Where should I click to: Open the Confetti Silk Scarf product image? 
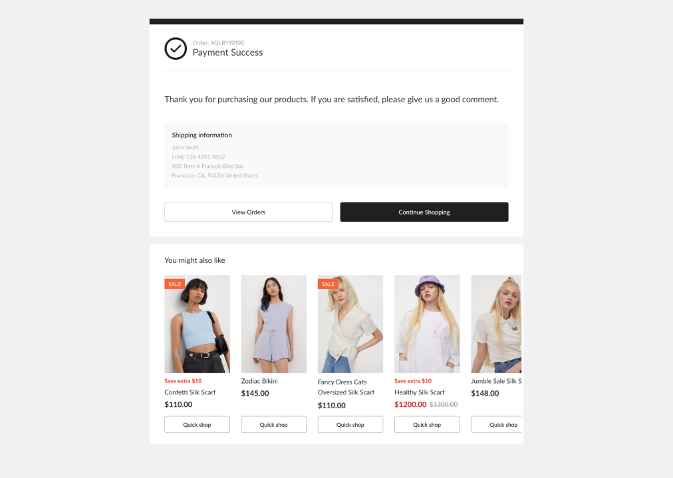pyautogui.click(x=197, y=324)
